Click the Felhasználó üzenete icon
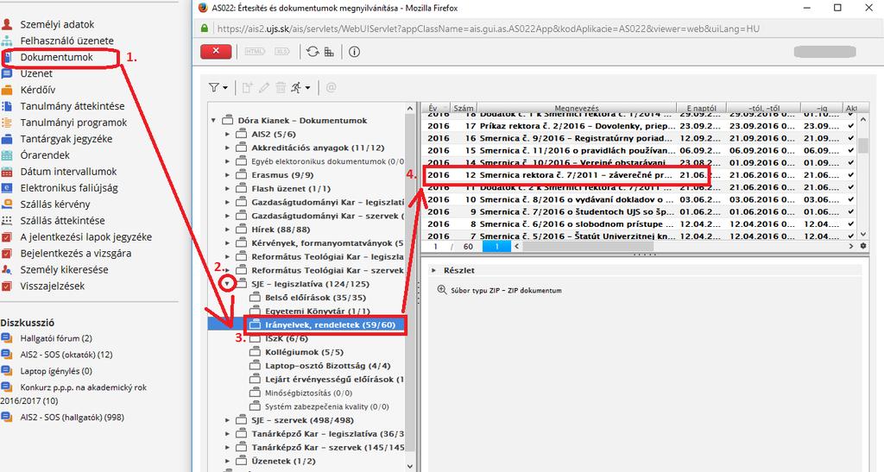 click(x=7, y=41)
